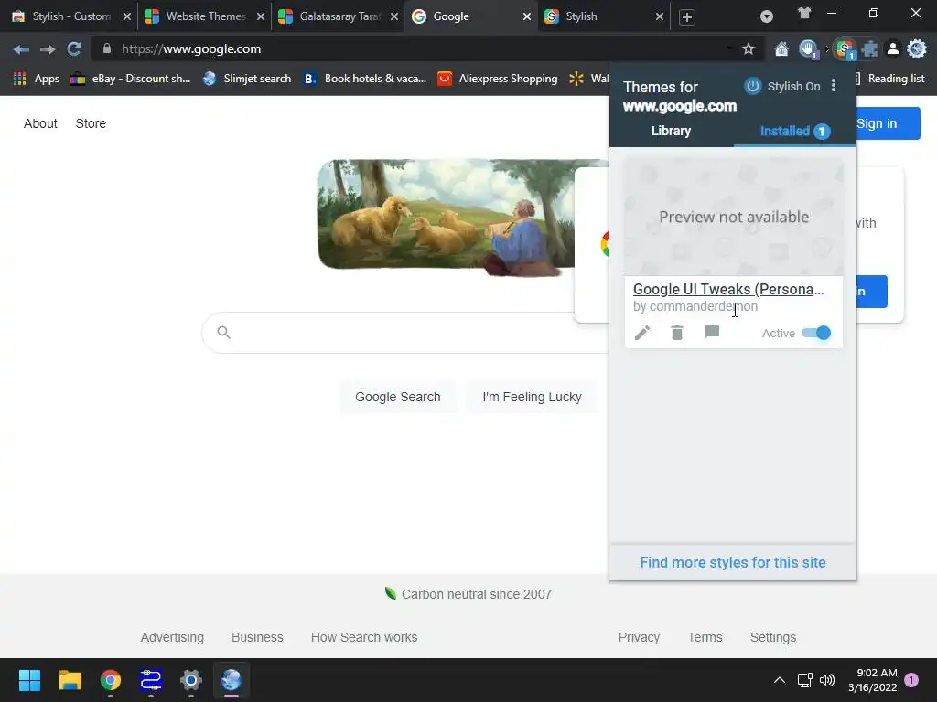Open the home page with the house icon
This screenshot has height=702, width=937.
781,49
